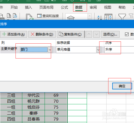Switch to the 视图 tab
The width and height of the screenshot is (134, 123).
(108, 7)
